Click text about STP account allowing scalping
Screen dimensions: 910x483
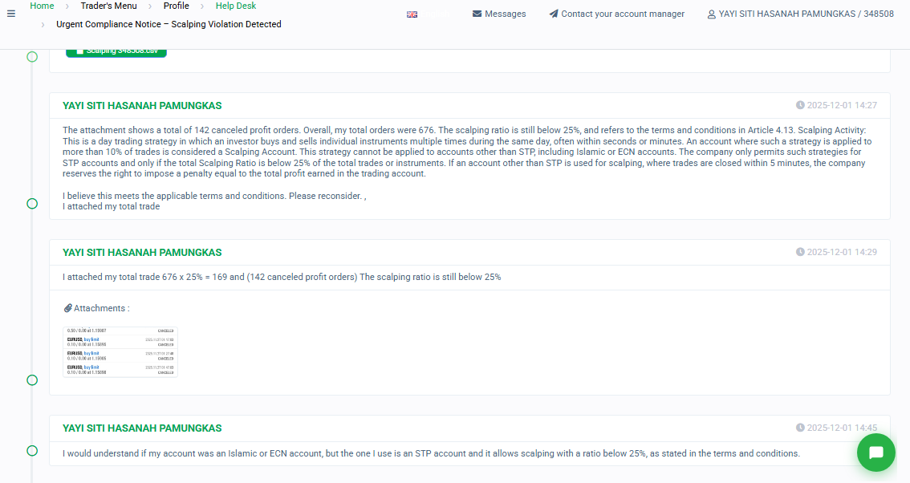click(431, 453)
